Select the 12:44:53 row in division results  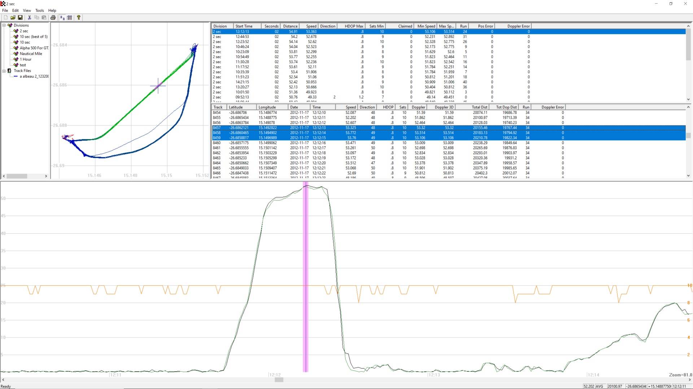(x=242, y=36)
